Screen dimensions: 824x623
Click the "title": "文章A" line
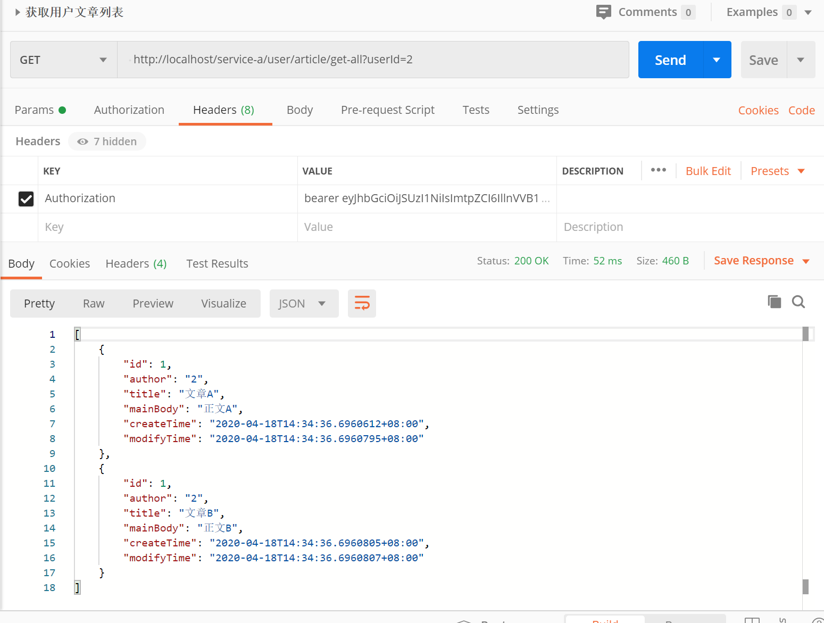pos(174,394)
